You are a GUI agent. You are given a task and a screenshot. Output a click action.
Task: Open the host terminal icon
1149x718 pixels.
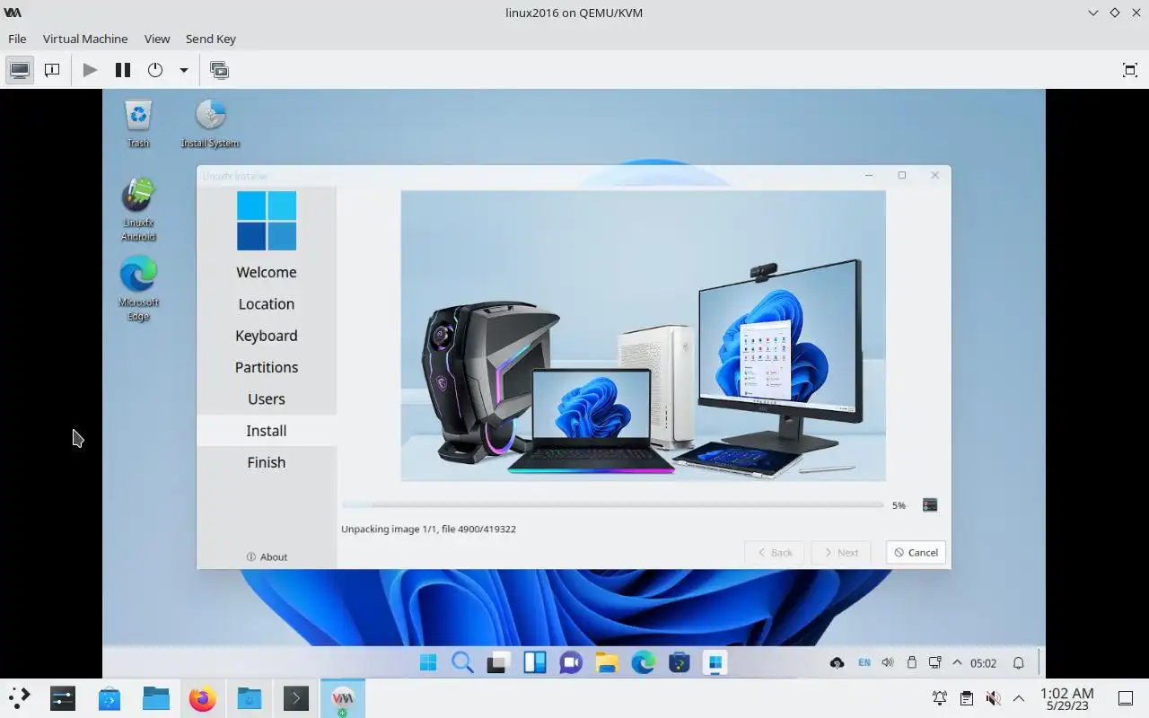pos(296,698)
